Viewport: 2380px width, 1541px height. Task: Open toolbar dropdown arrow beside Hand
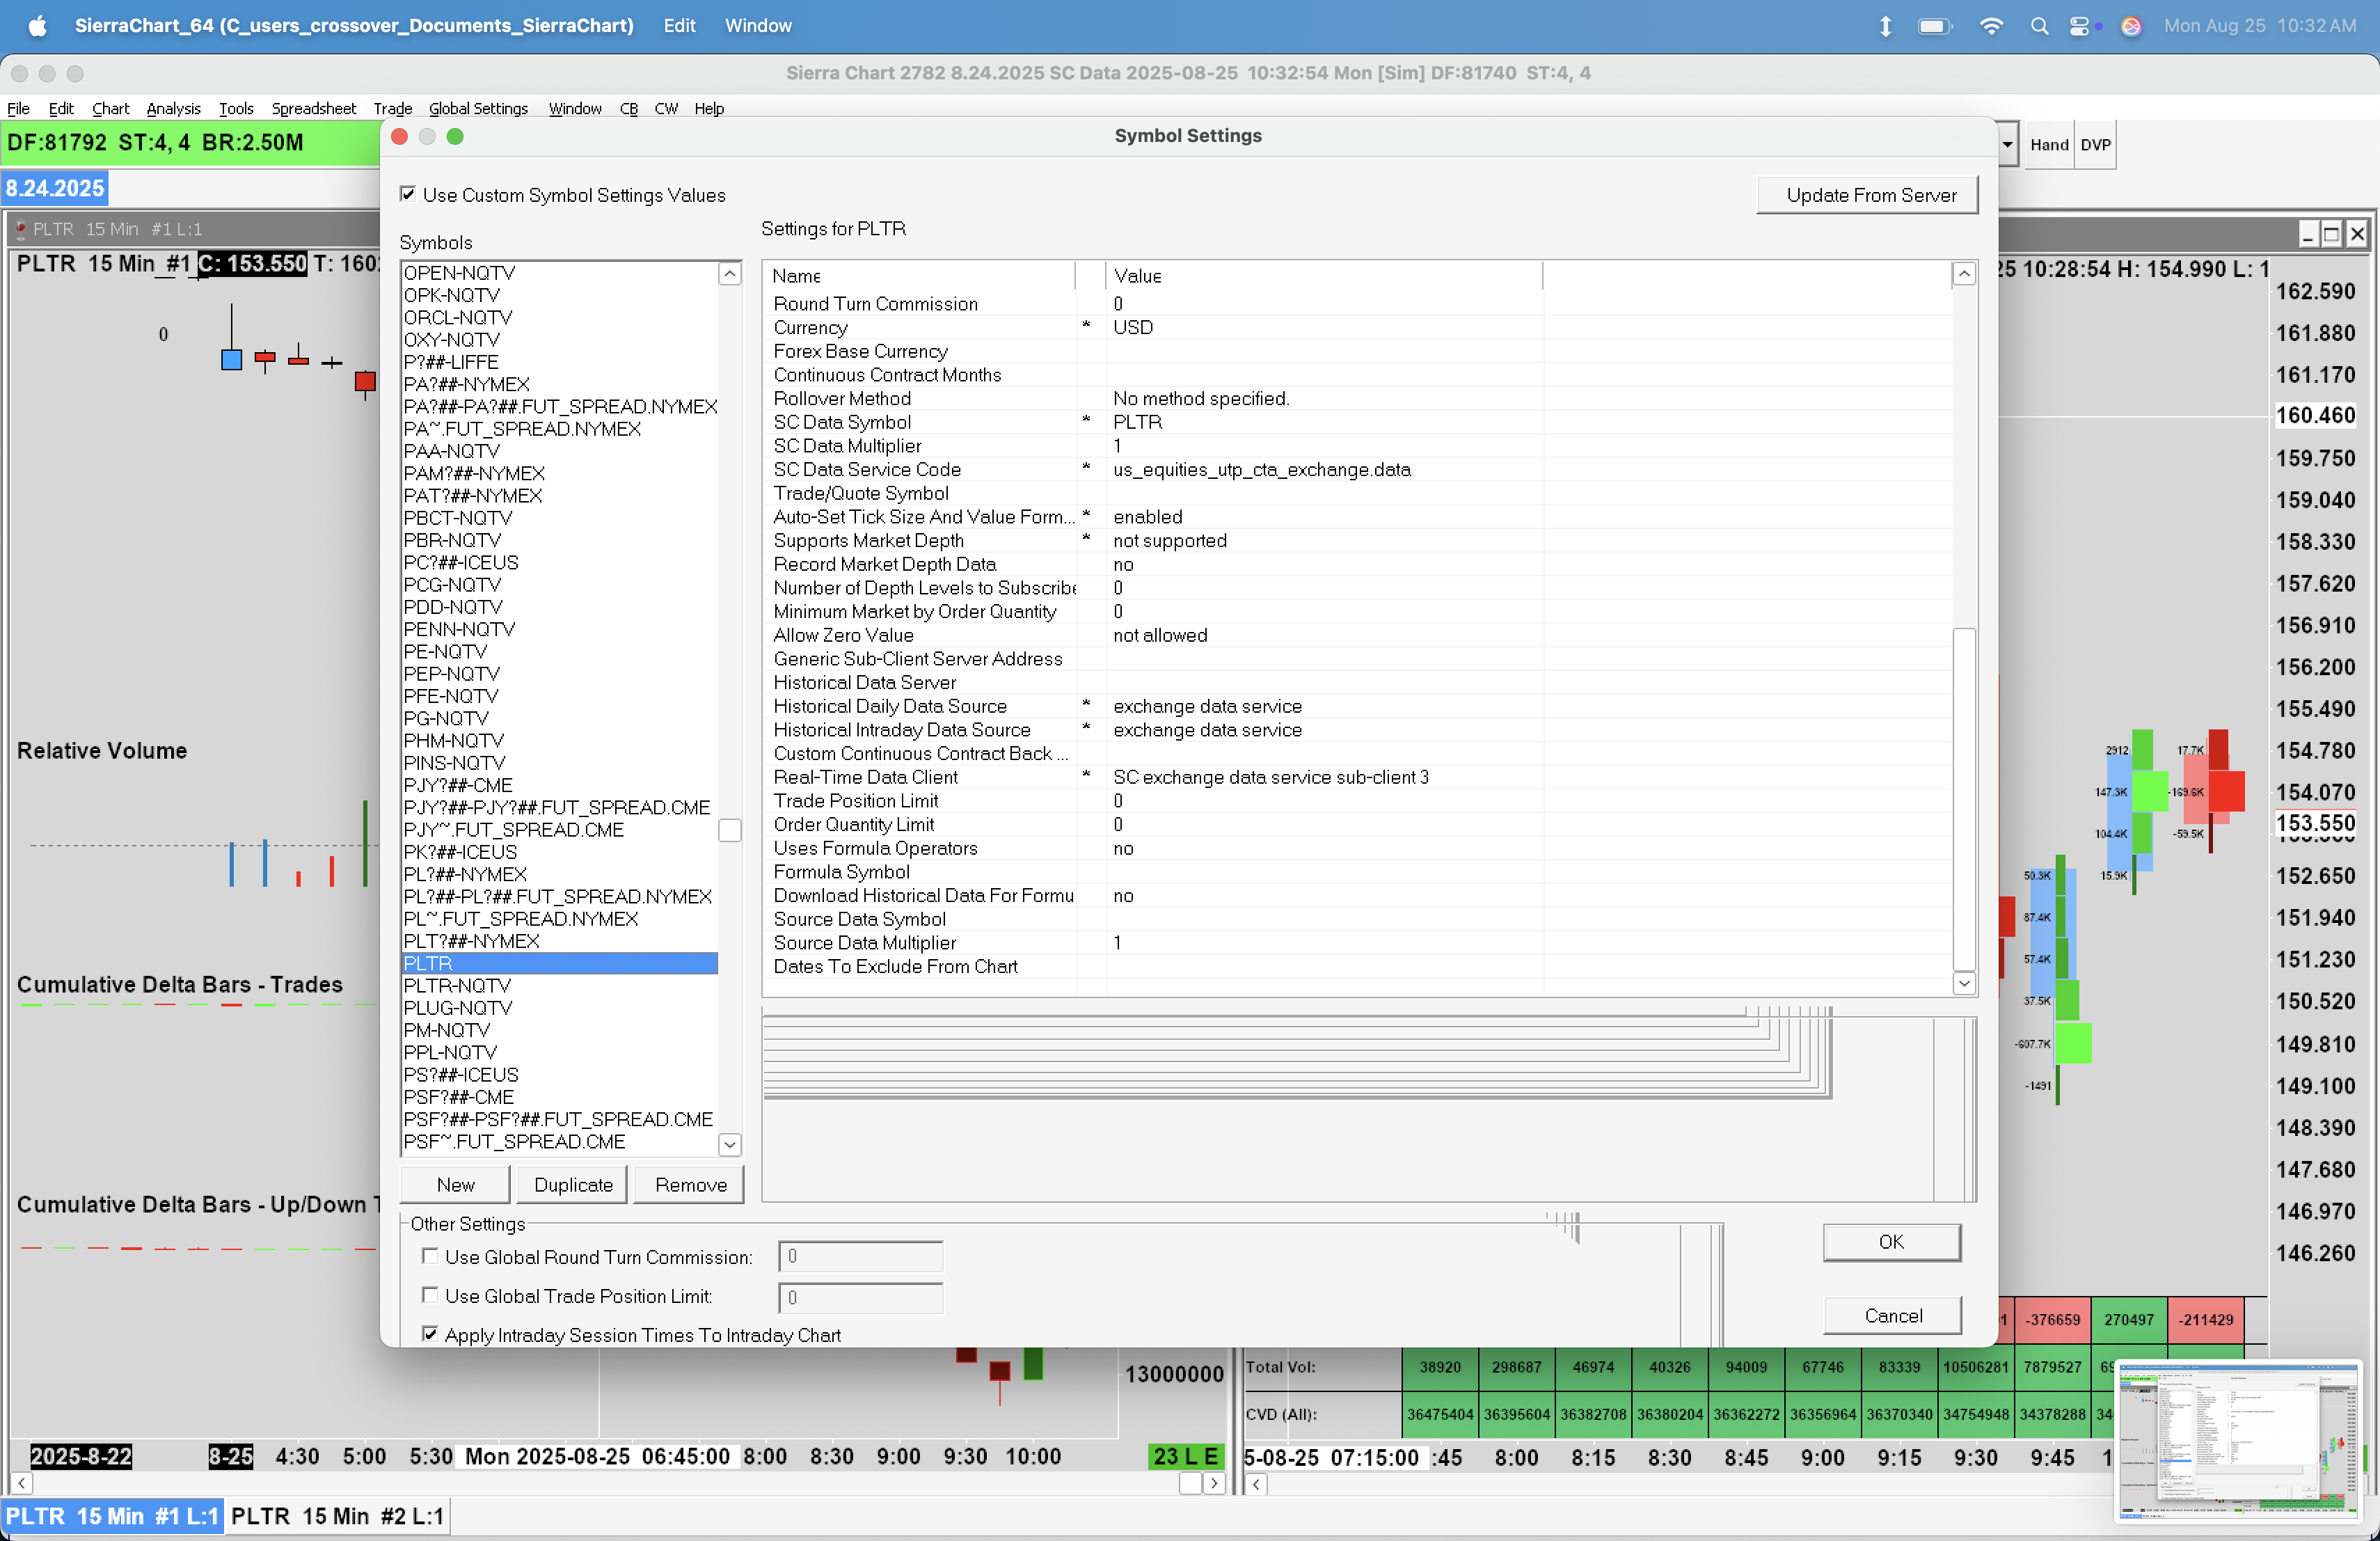click(2007, 145)
